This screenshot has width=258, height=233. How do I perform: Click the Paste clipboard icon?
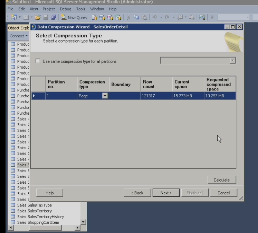coord(144,17)
